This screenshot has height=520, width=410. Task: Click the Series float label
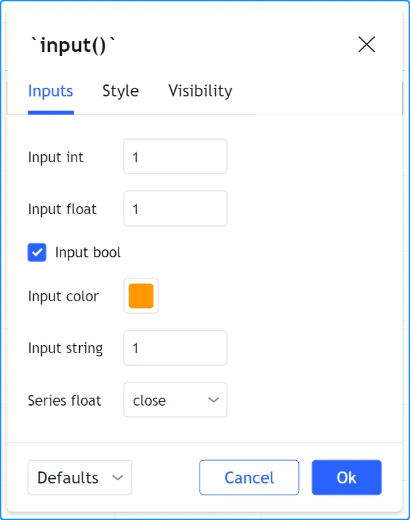click(65, 401)
